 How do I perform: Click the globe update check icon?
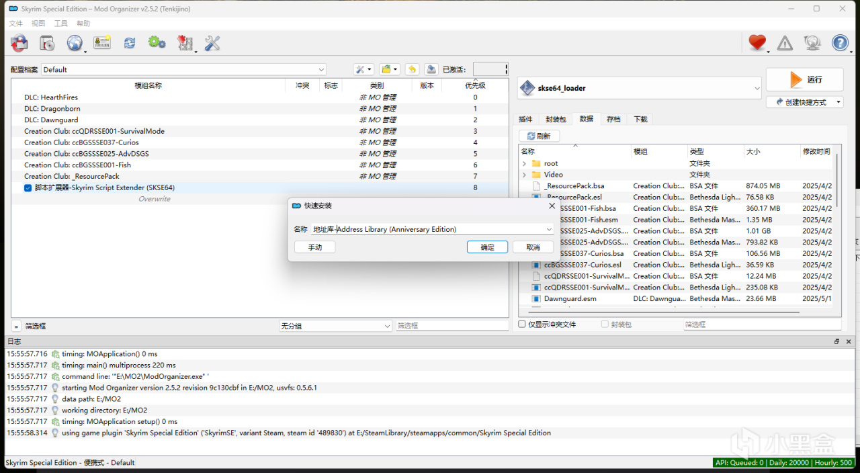[x=812, y=43]
